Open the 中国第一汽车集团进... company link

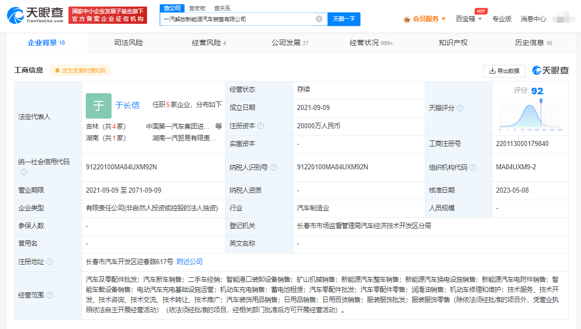pos(178,127)
